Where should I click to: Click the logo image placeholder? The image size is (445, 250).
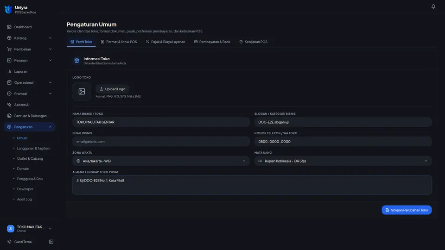pos(82,91)
